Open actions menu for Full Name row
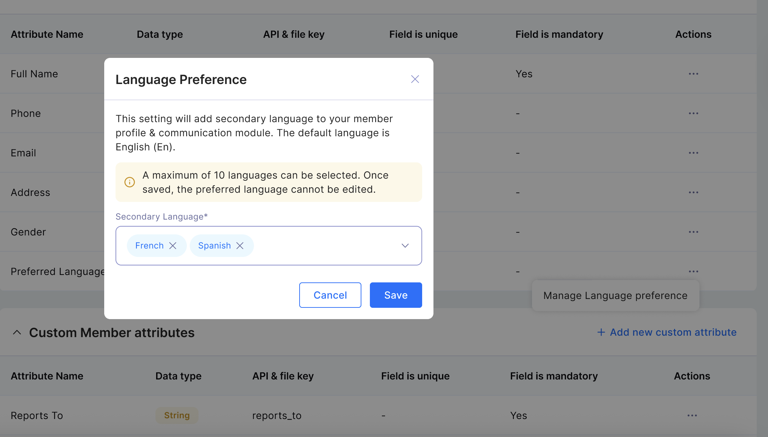768x437 pixels. tap(693, 74)
